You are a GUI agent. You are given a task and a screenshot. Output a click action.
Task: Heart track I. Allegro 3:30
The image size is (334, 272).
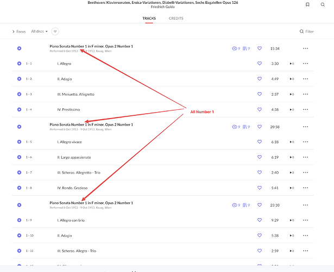[260, 64]
